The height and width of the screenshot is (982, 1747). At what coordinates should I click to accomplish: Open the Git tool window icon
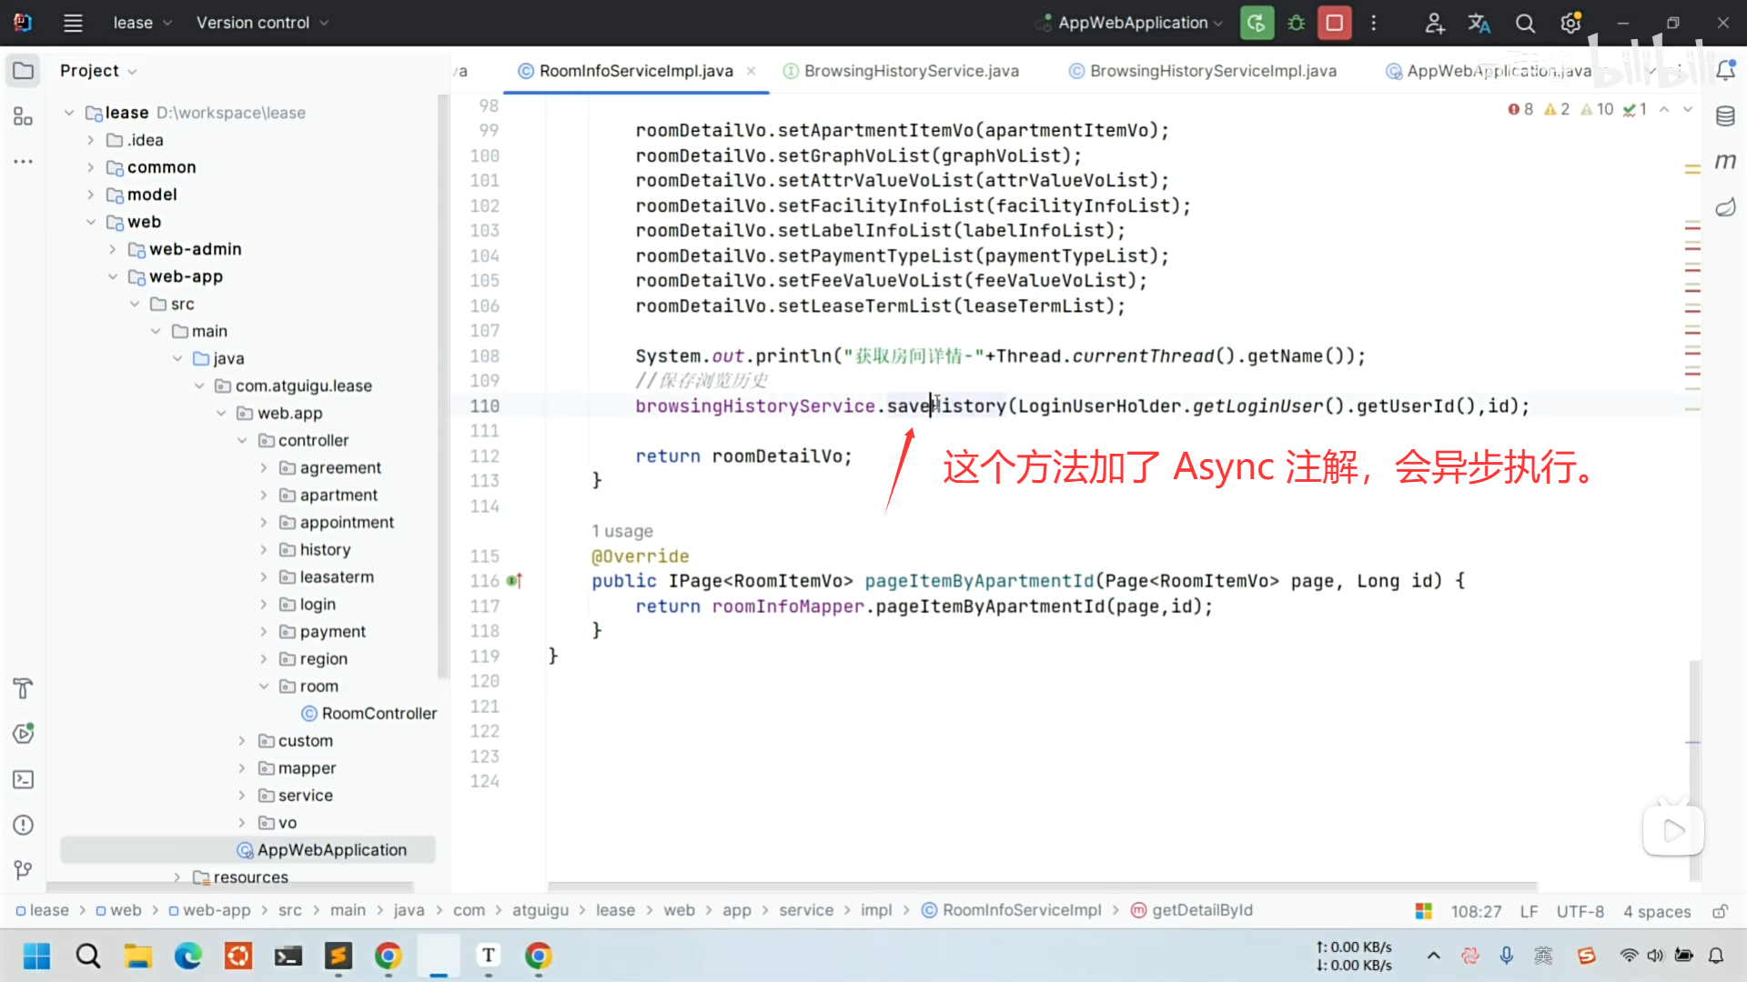click(24, 870)
